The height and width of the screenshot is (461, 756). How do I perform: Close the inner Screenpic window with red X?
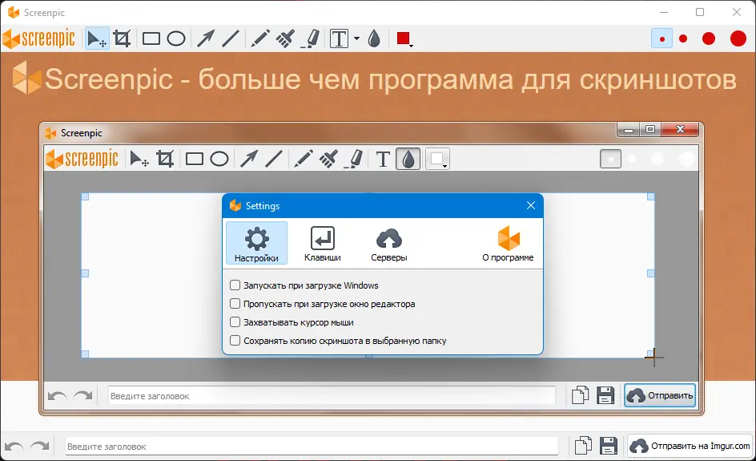point(680,129)
